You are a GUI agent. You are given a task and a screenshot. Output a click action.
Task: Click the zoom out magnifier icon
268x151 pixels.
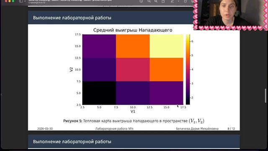tap(149, 1)
